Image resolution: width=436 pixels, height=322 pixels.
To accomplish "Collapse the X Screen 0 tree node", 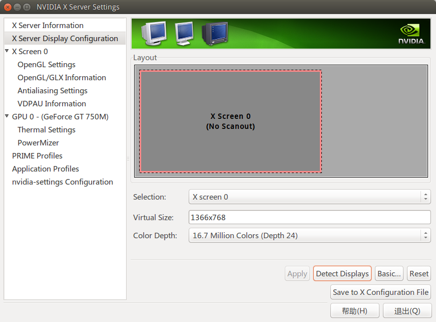I will coord(7,51).
